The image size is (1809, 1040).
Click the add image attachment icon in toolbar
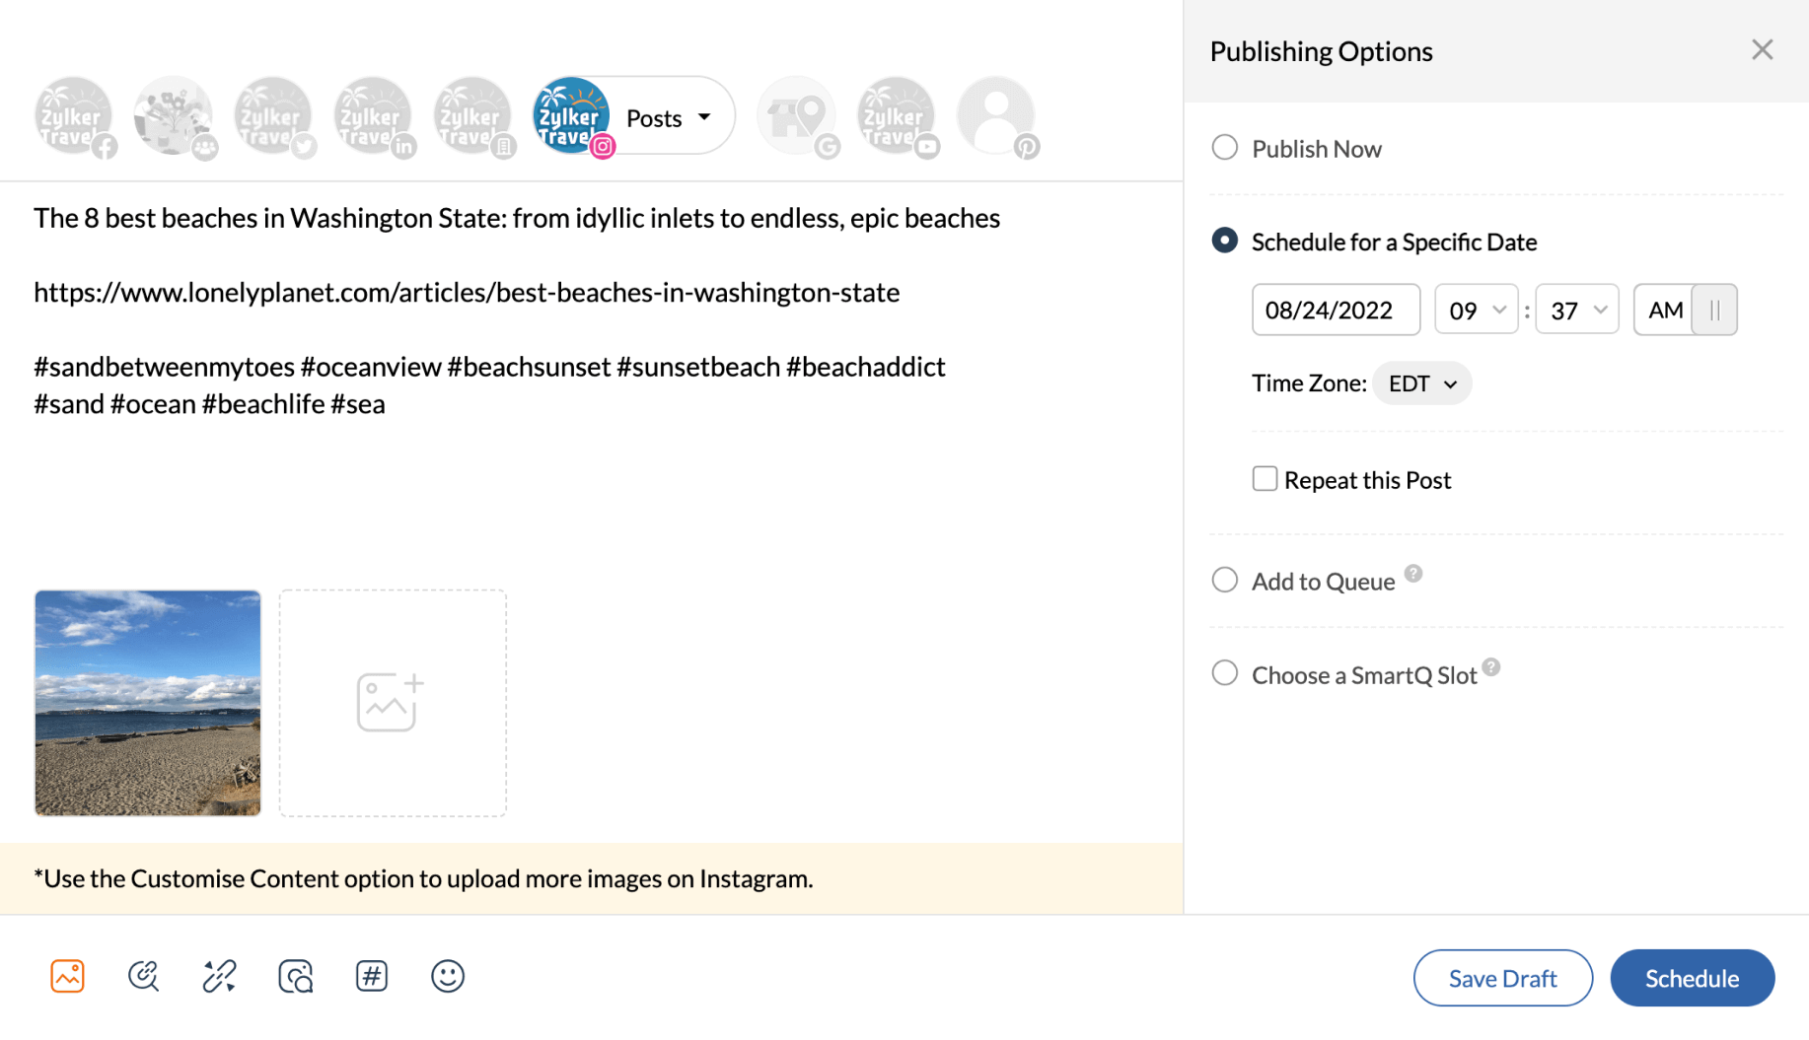pos(67,976)
